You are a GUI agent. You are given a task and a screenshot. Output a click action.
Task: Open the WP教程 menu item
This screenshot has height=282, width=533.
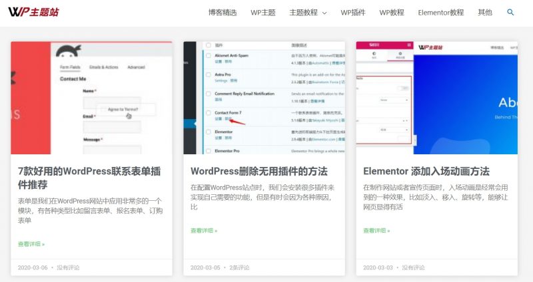point(392,13)
